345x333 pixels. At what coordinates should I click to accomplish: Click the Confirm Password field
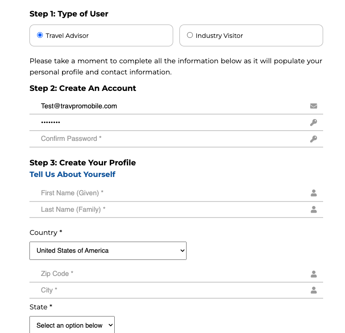(170, 139)
